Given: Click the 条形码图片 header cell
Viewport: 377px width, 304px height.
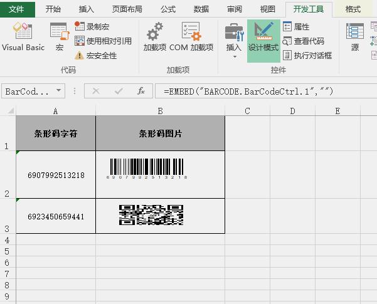Looking at the screenshot, I should click(160, 134).
